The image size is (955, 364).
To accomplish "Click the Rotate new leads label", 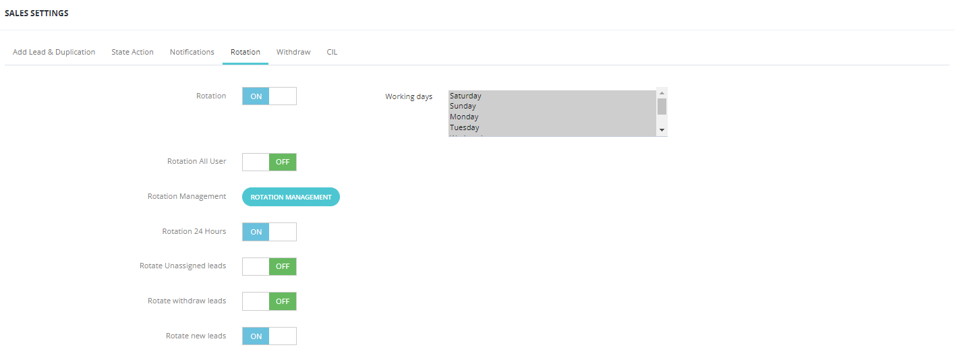I will coord(196,336).
